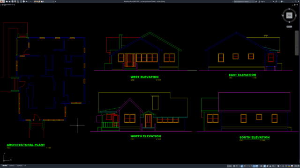The width and height of the screenshot is (300, 168).
Task: Open object snap settings dropdown arrow
Action: click(x=259, y=166)
